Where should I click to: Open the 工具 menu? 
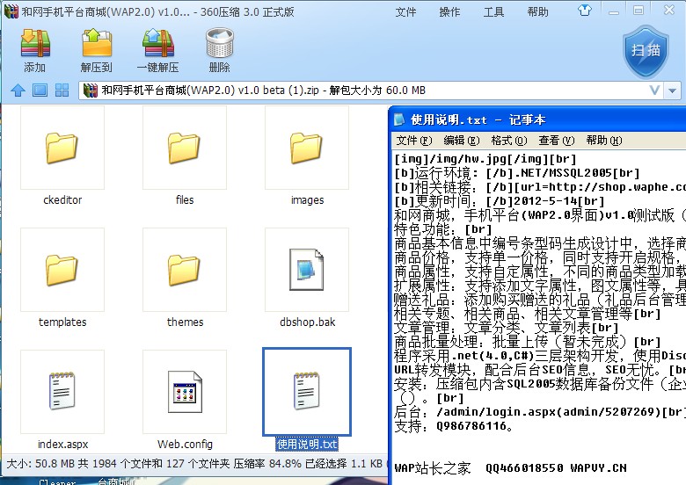(493, 11)
